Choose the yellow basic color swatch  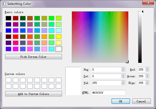tap(59, 37)
